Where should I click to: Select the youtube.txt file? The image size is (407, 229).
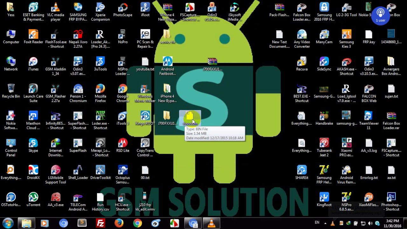(x=145, y=64)
